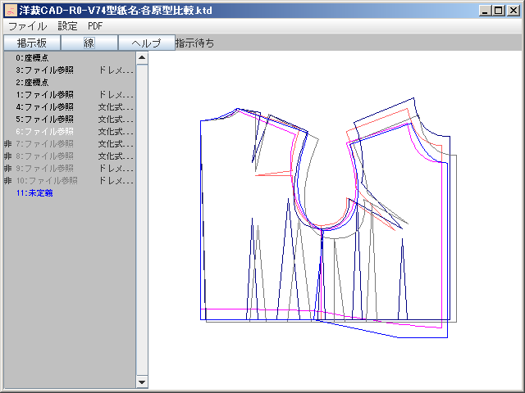Image resolution: width=525 pixels, height=393 pixels.
Task: Select row 2:座標点
Action: point(70,82)
